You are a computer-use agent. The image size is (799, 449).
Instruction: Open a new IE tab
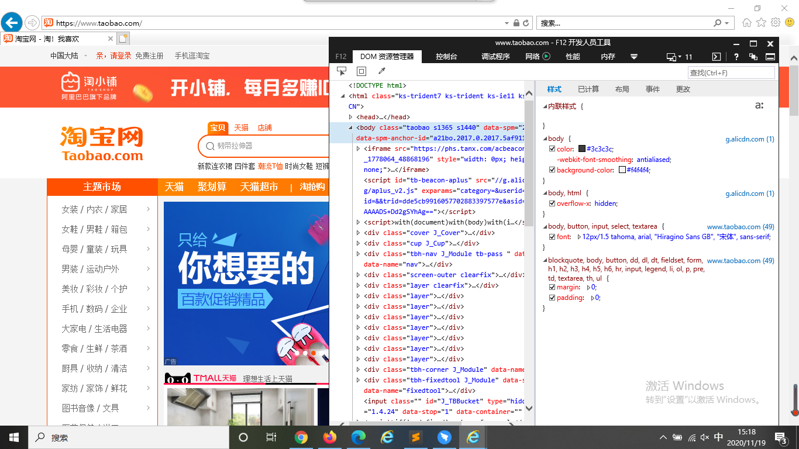tap(123, 39)
